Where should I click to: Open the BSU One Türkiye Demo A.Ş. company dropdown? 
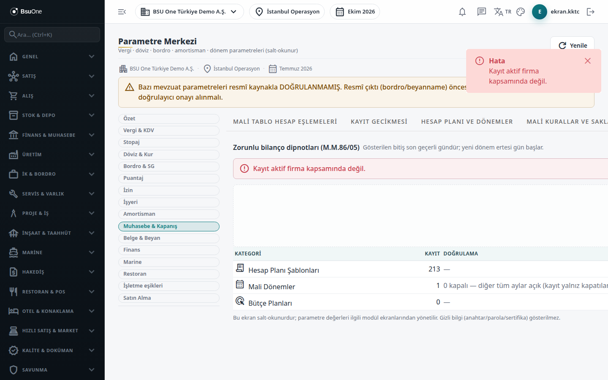[190, 12]
